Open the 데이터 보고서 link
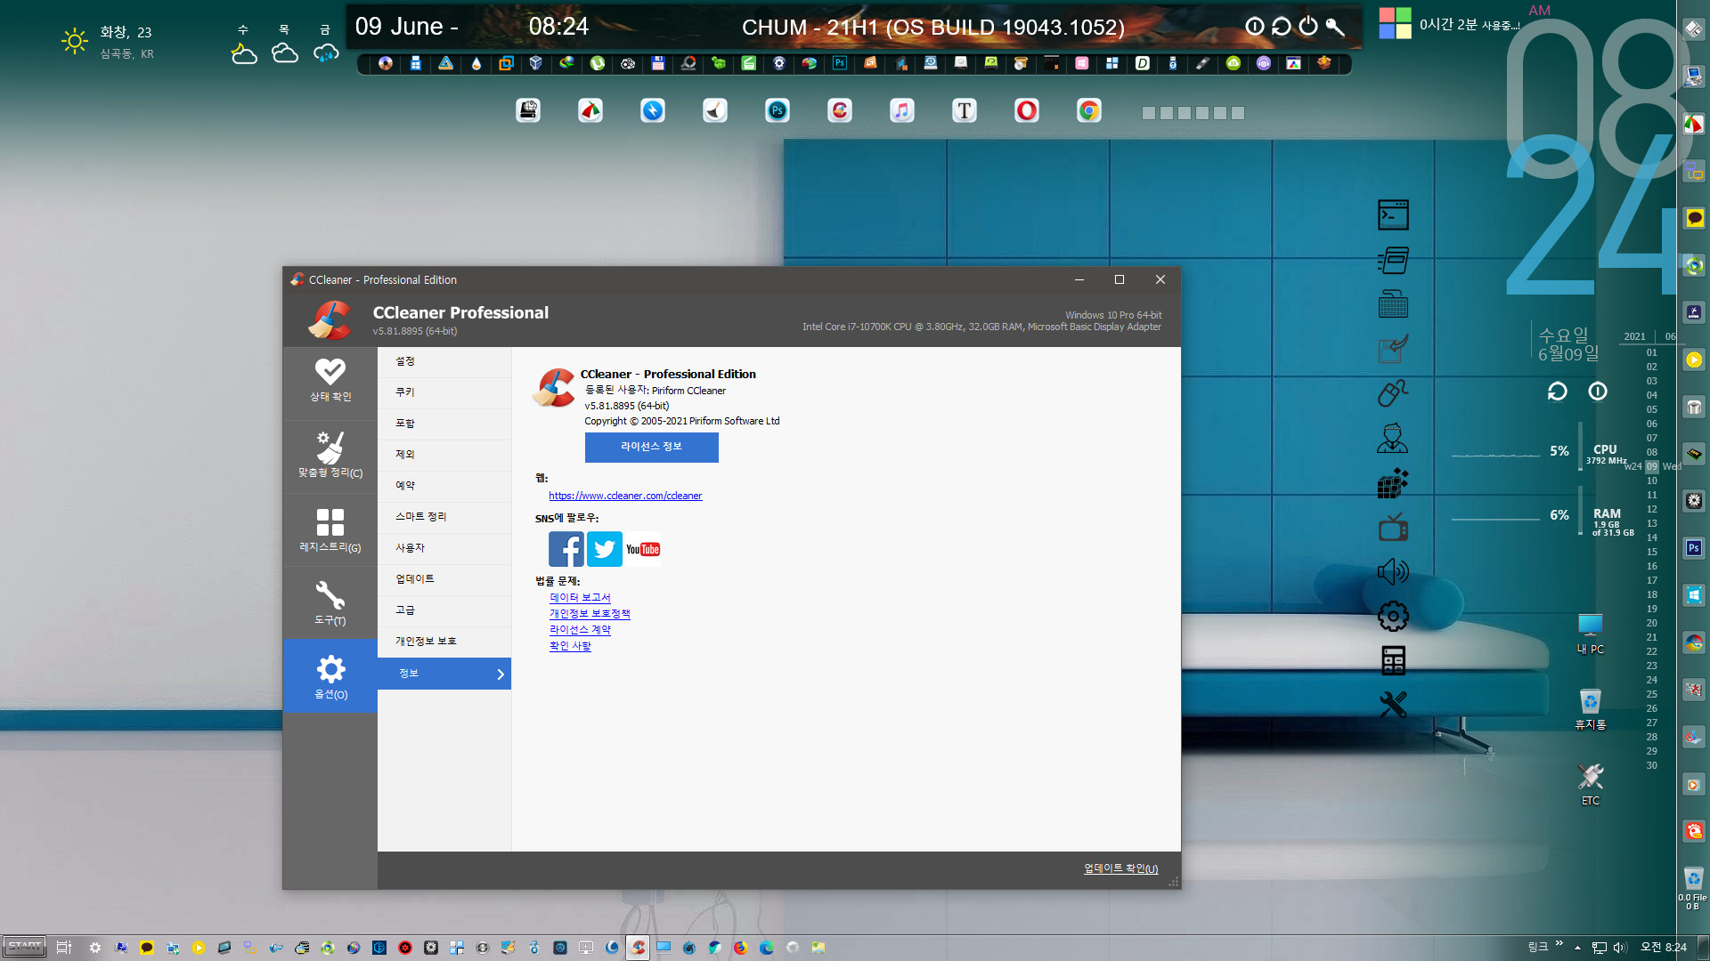The image size is (1710, 961). tap(580, 598)
